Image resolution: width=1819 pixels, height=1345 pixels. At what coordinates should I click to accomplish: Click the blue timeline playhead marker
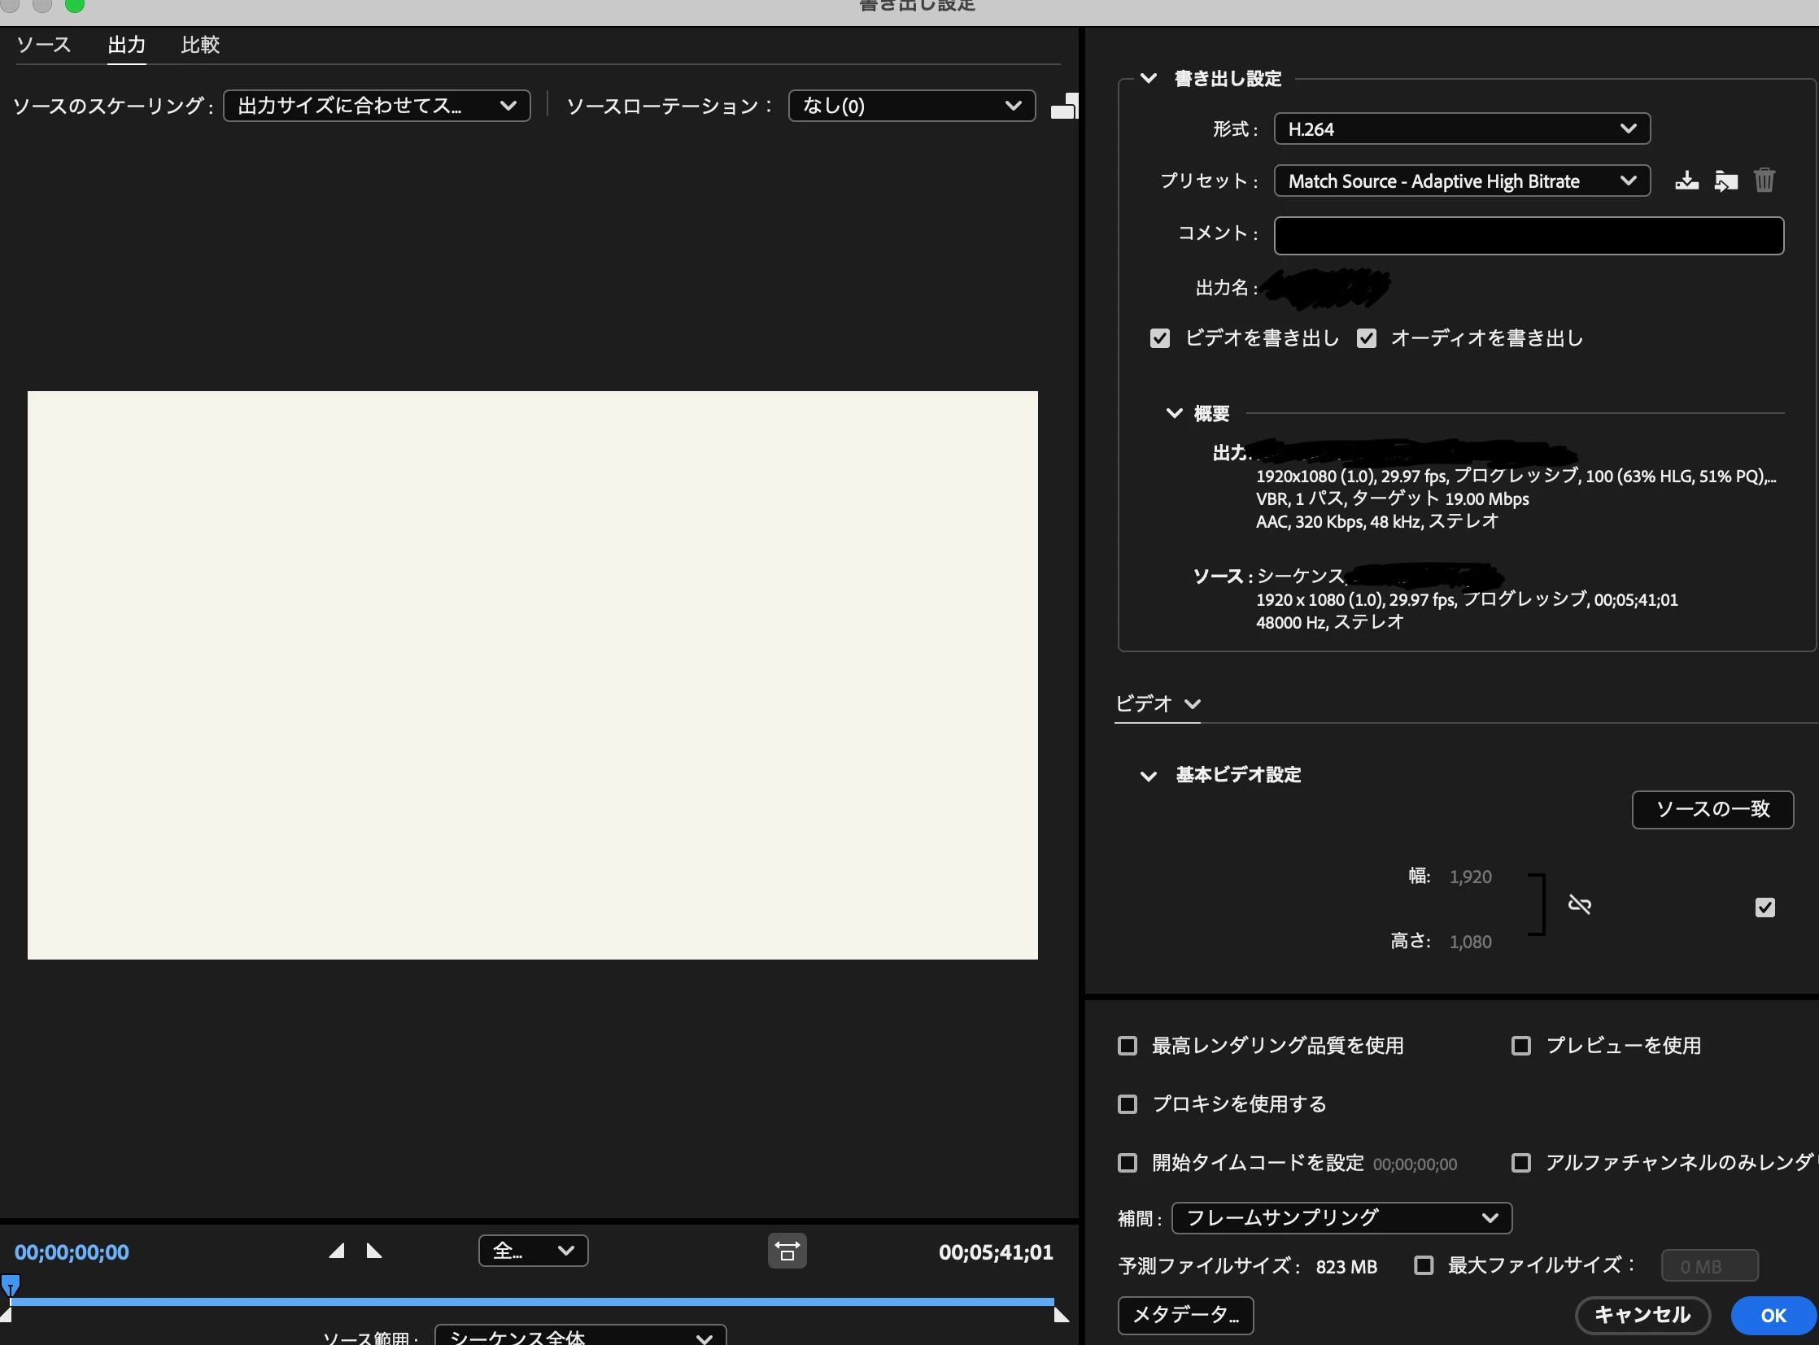pos(10,1285)
